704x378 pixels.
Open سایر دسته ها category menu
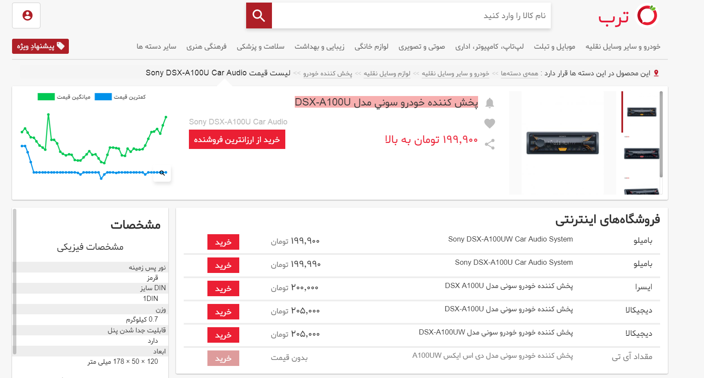156,46
